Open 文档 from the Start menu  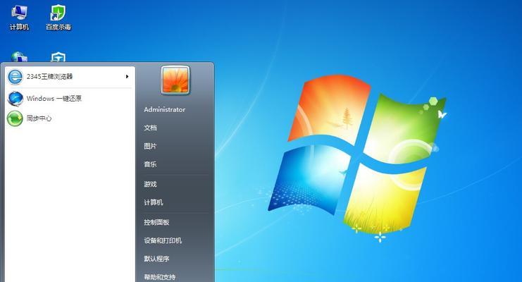[x=151, y=128]
